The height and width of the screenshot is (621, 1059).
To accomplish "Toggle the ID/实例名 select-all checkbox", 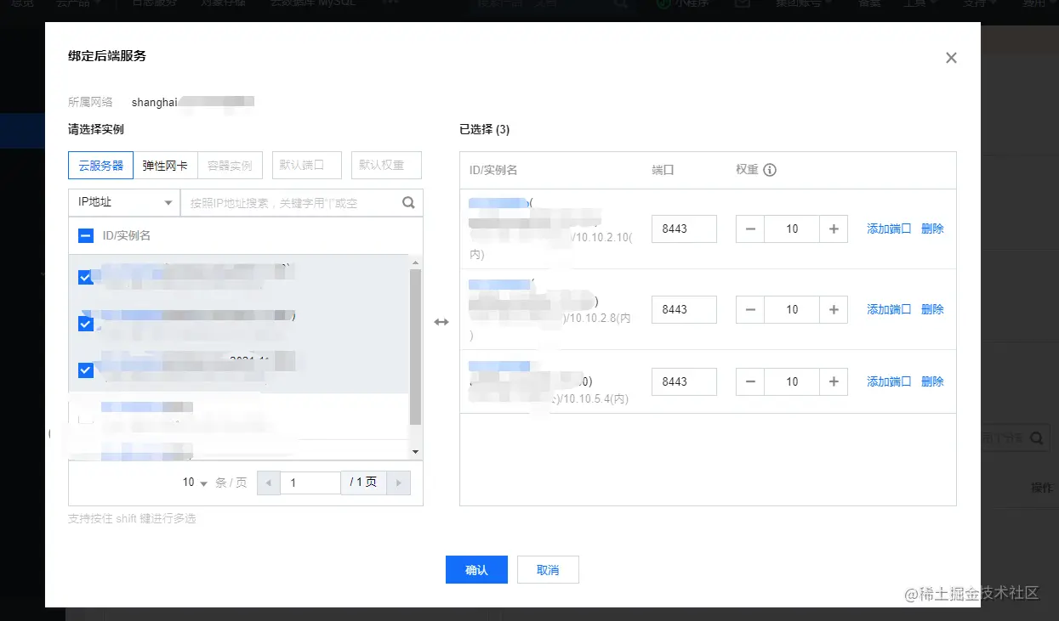I will [x=86, y=235].
